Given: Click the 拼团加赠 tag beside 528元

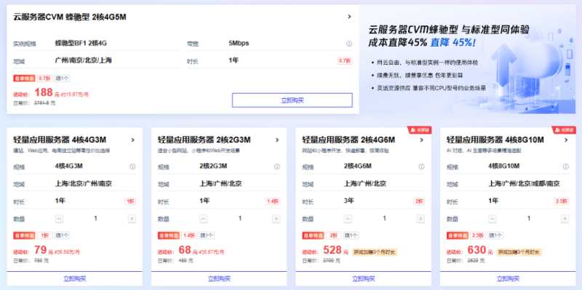Looking at the screenshot, I should click(375, 252).
